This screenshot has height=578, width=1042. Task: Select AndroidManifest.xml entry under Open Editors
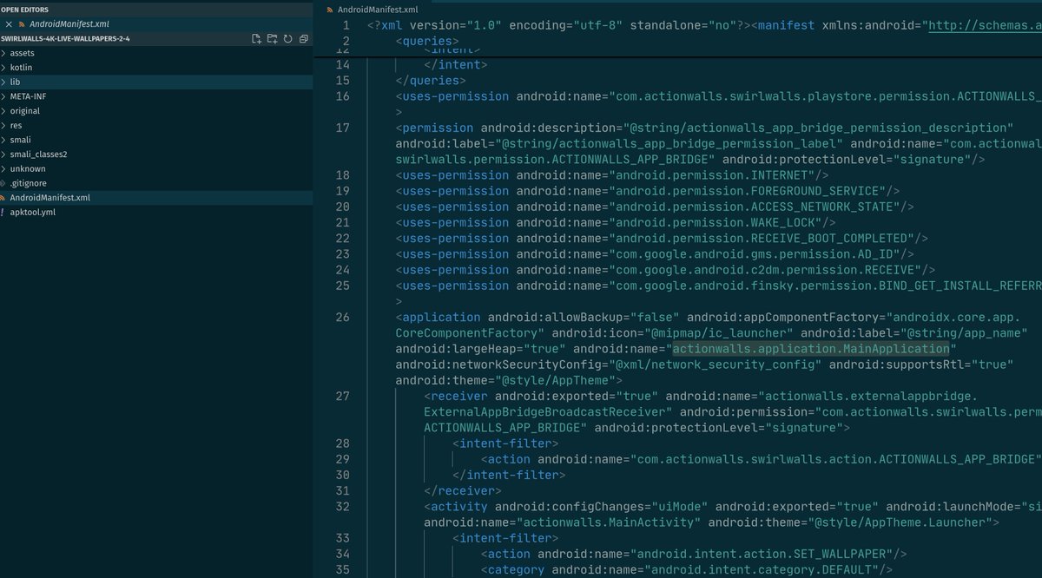(156, 24)
